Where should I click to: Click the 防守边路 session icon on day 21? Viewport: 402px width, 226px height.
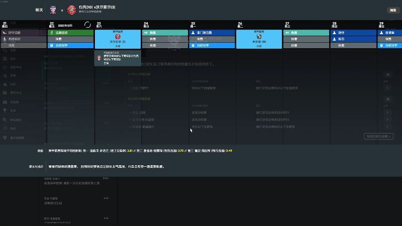click(5, 33)
